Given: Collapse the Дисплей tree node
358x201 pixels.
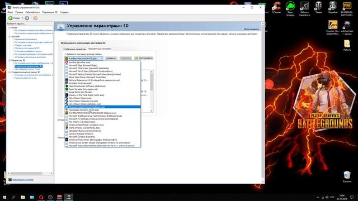Looking at the screenshot, I should [10, 36].
